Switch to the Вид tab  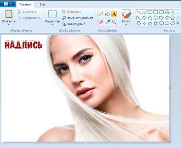(42, 4)
